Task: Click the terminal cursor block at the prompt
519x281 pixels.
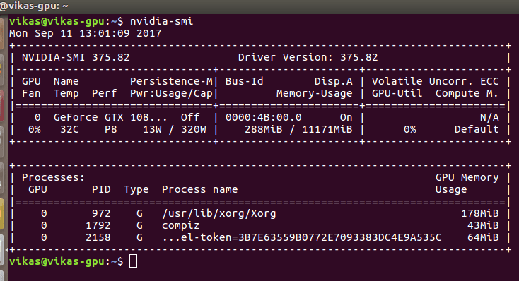Action: click(x=133, y=261)
